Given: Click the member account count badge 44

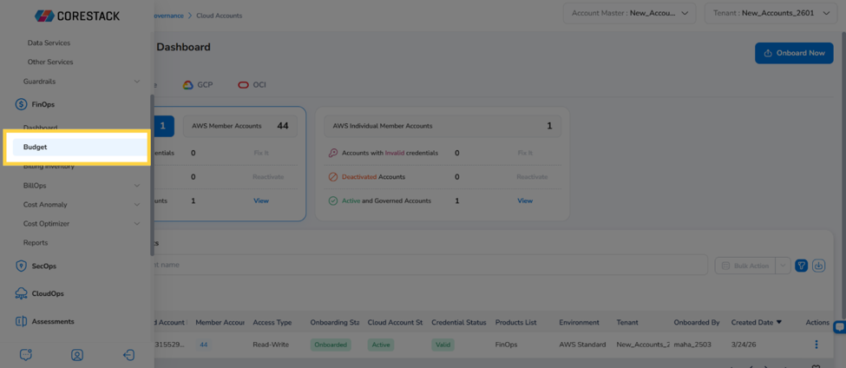Looking at the screenshot, I should [x=203, y=345].
